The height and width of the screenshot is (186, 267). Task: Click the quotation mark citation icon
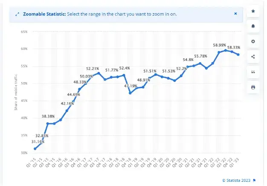click(253, 72)
